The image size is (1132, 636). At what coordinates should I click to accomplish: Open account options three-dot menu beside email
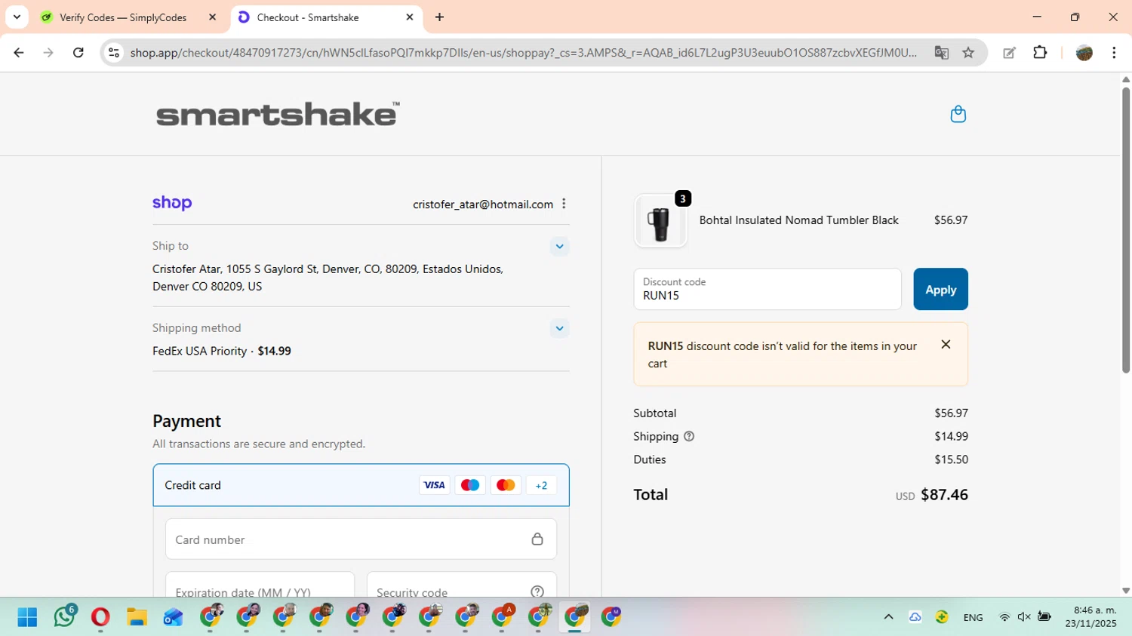[564, 204]
